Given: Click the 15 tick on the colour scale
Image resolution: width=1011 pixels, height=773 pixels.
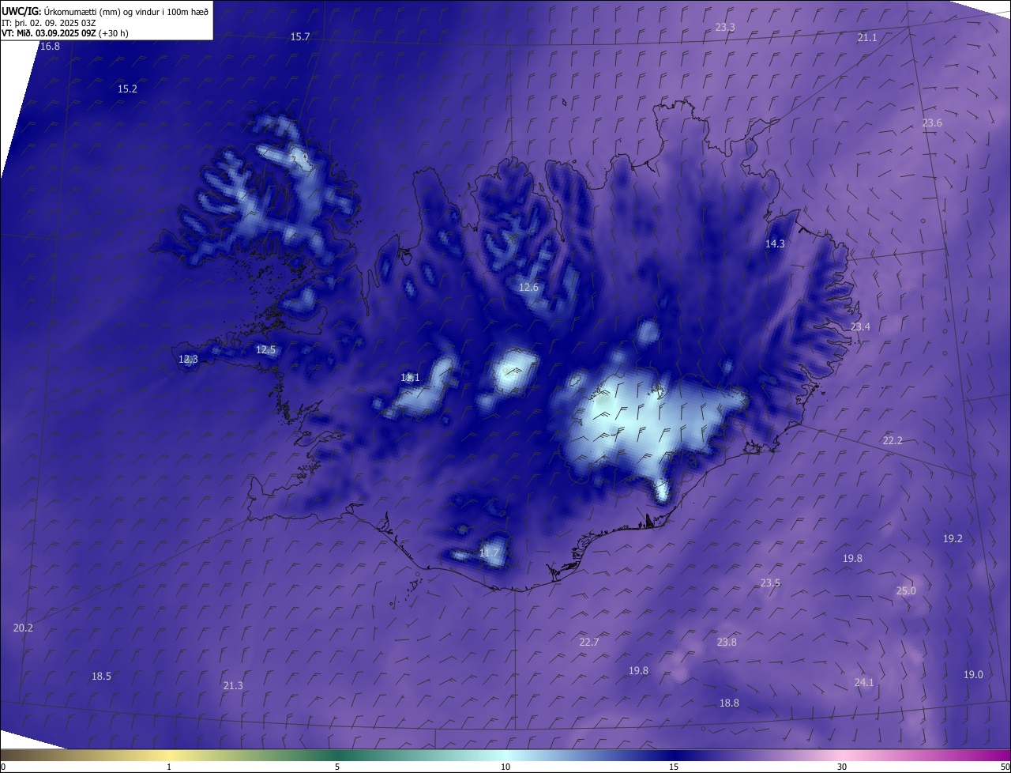Looking at the screenshot, I should tap(674, 767).
